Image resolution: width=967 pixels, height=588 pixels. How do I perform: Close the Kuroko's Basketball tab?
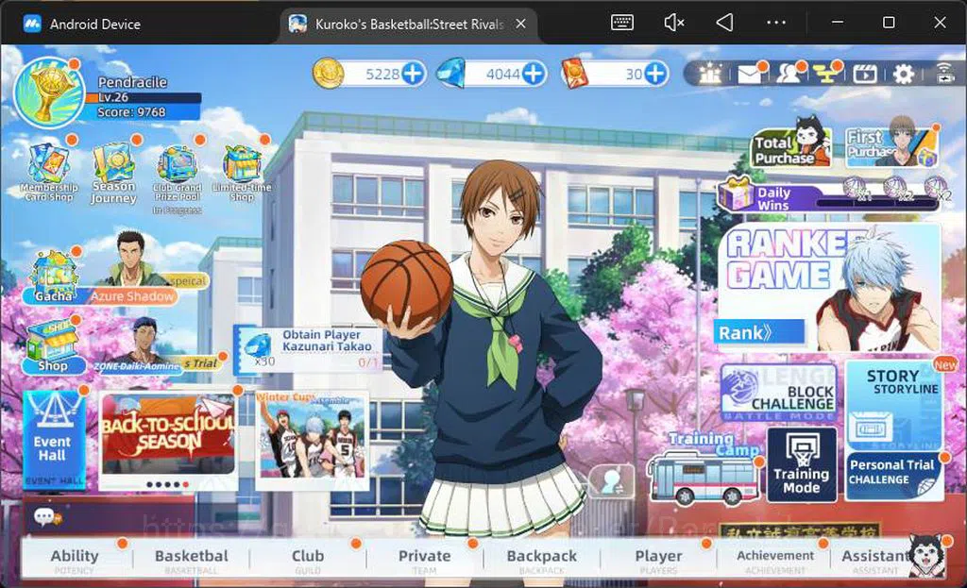click(521, 24)
